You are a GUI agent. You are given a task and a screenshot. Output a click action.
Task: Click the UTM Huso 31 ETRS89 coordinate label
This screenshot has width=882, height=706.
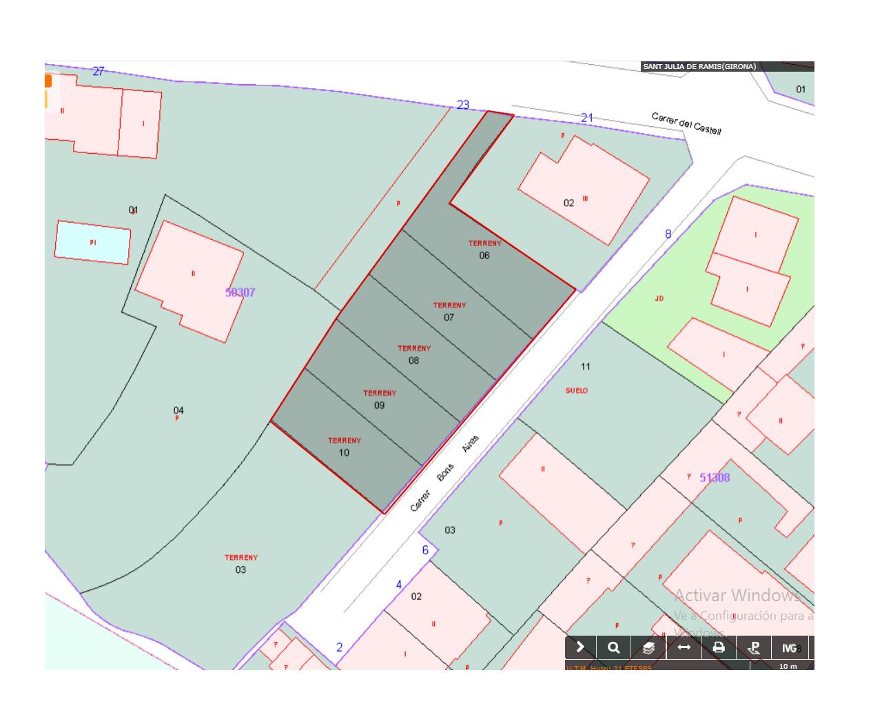click(x=608, y=667)
